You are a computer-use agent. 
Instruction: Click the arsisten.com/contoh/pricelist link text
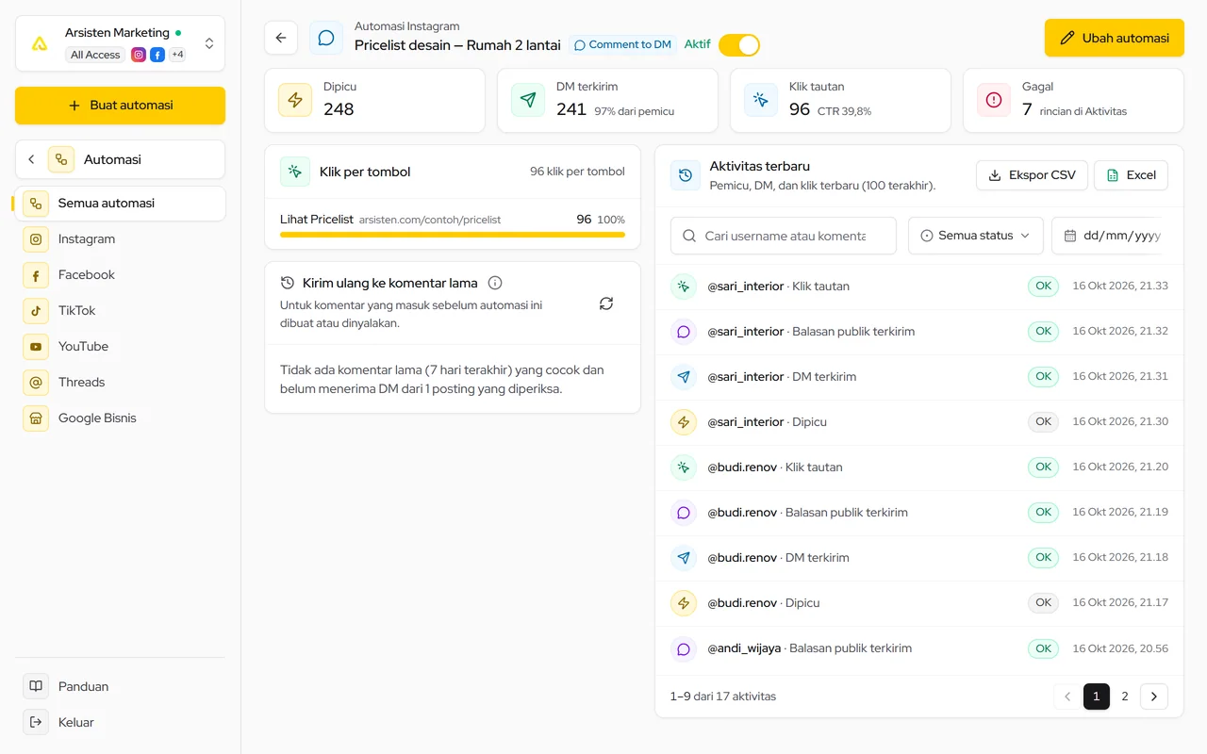(430, 220)
